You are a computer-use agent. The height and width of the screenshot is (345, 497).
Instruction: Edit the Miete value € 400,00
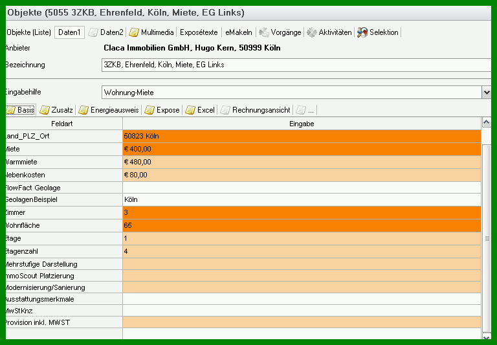[302, 149]
